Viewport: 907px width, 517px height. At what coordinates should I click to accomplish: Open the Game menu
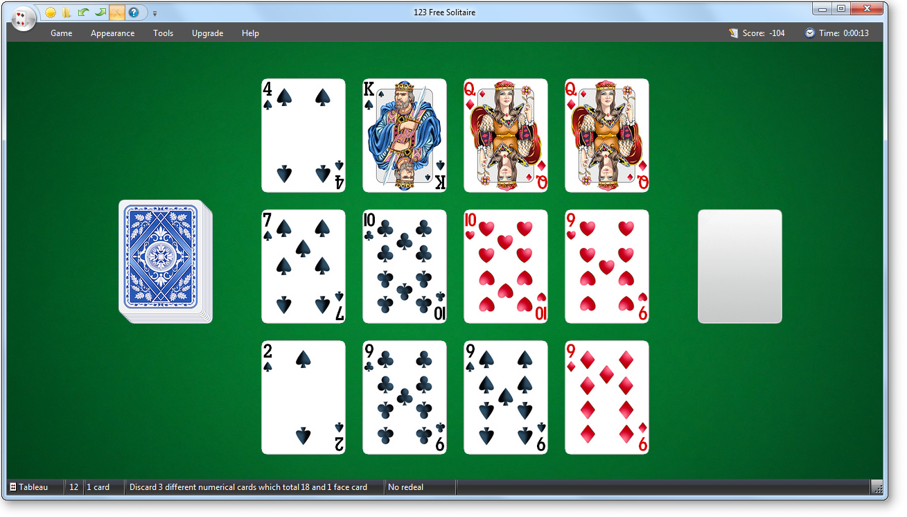[61, 33]
